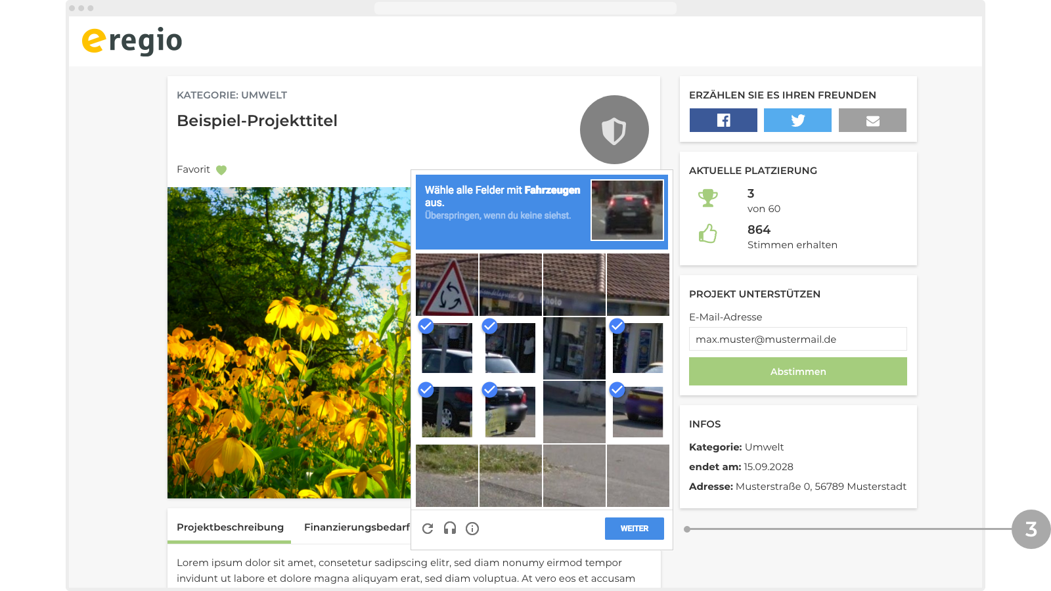Click the green trophy ranking icon
Screen dimensions: 1051x591
[x=708, y=198]
